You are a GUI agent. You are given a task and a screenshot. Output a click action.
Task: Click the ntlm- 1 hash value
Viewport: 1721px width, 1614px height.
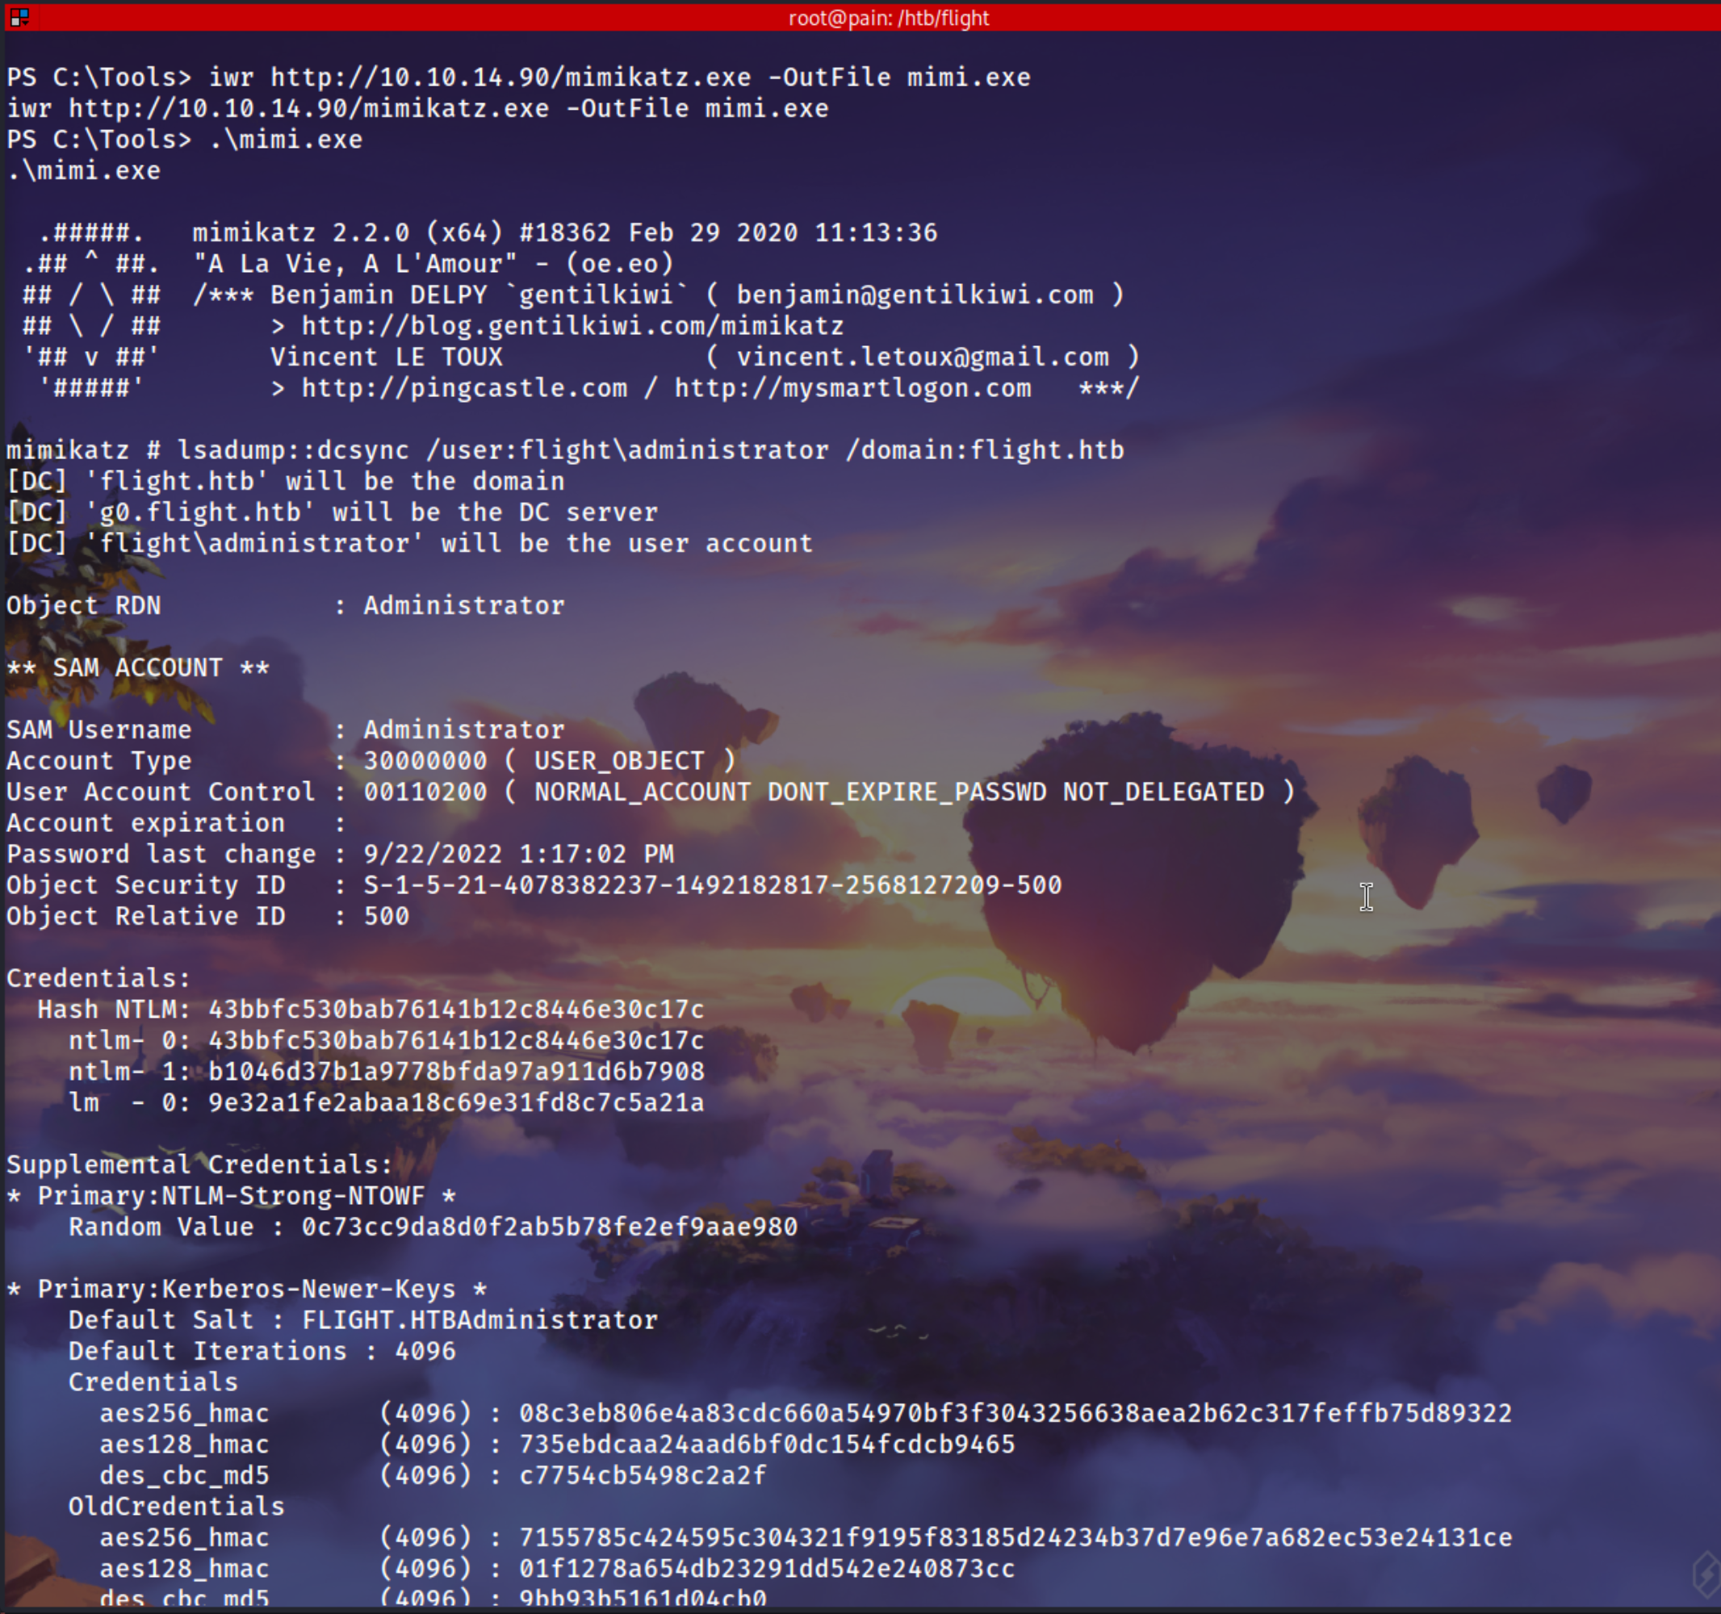[455, 1073]
